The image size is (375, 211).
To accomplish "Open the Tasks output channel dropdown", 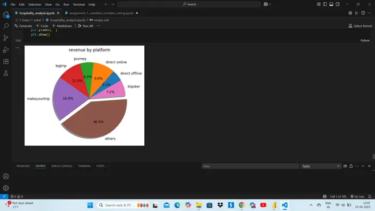I will click(x=321, y=166).
